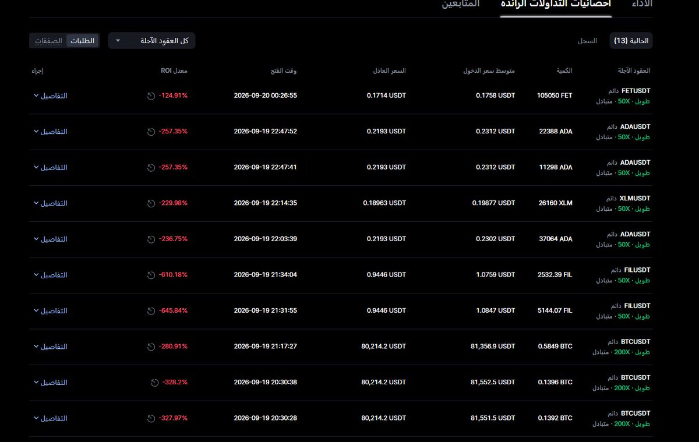Click the الكمية column header

point(564,70)
